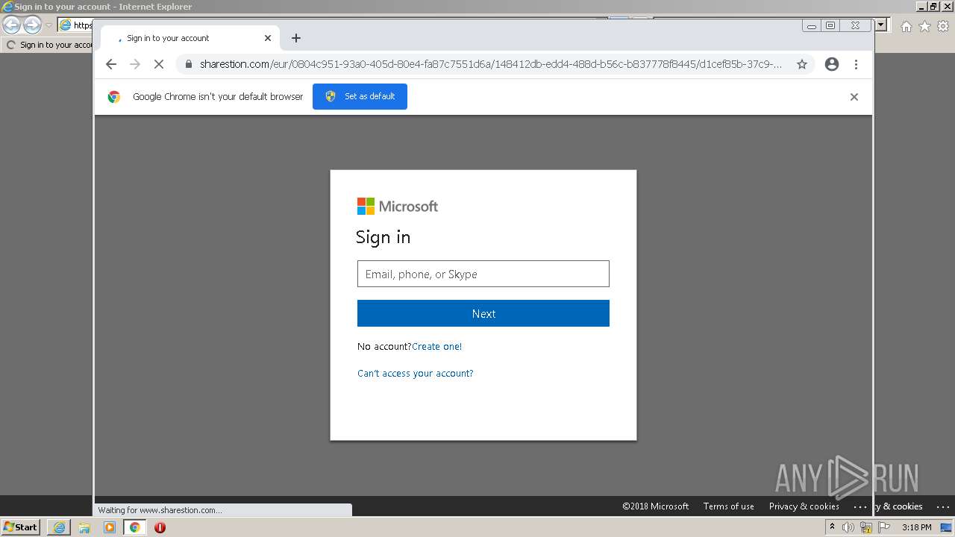Focus the Email, phone, or Skype field

(483, 274)
